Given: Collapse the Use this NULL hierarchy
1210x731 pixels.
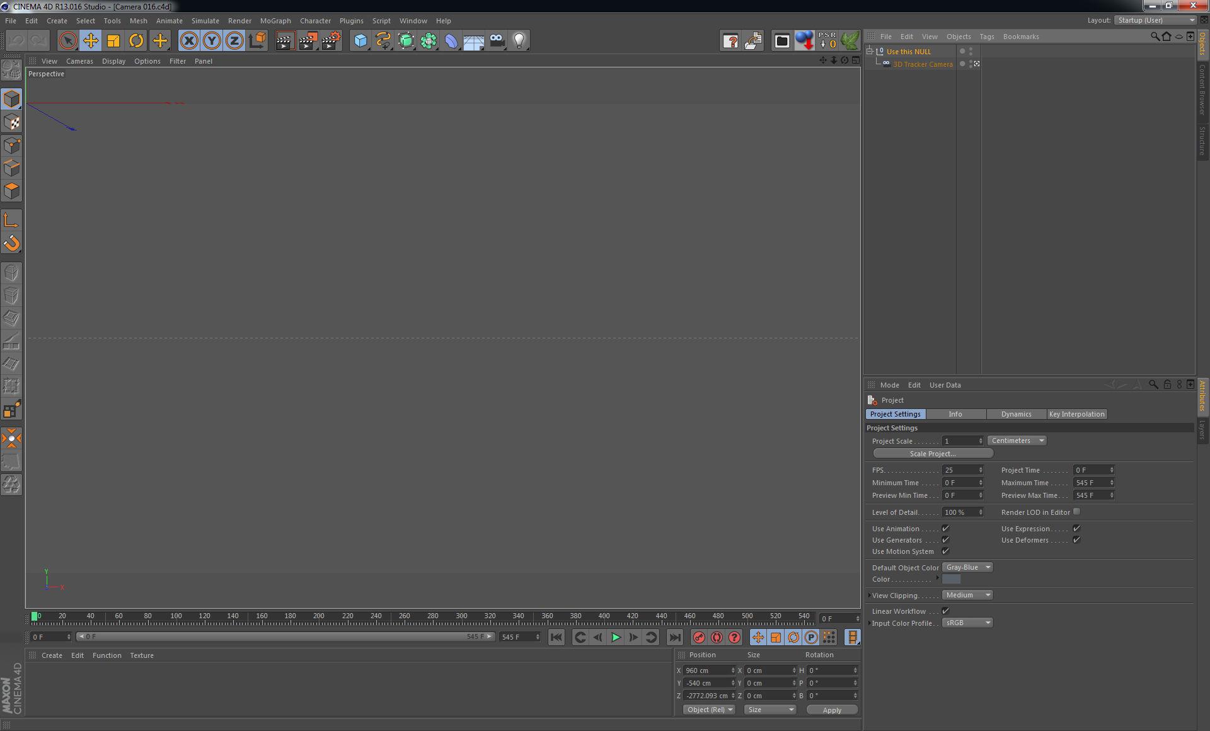Looking at the screenshot, I should [869, 51].
